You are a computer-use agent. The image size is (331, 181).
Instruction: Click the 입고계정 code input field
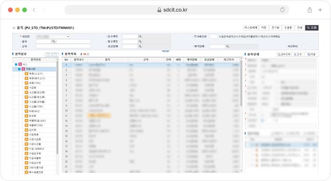tap(130, 37)
